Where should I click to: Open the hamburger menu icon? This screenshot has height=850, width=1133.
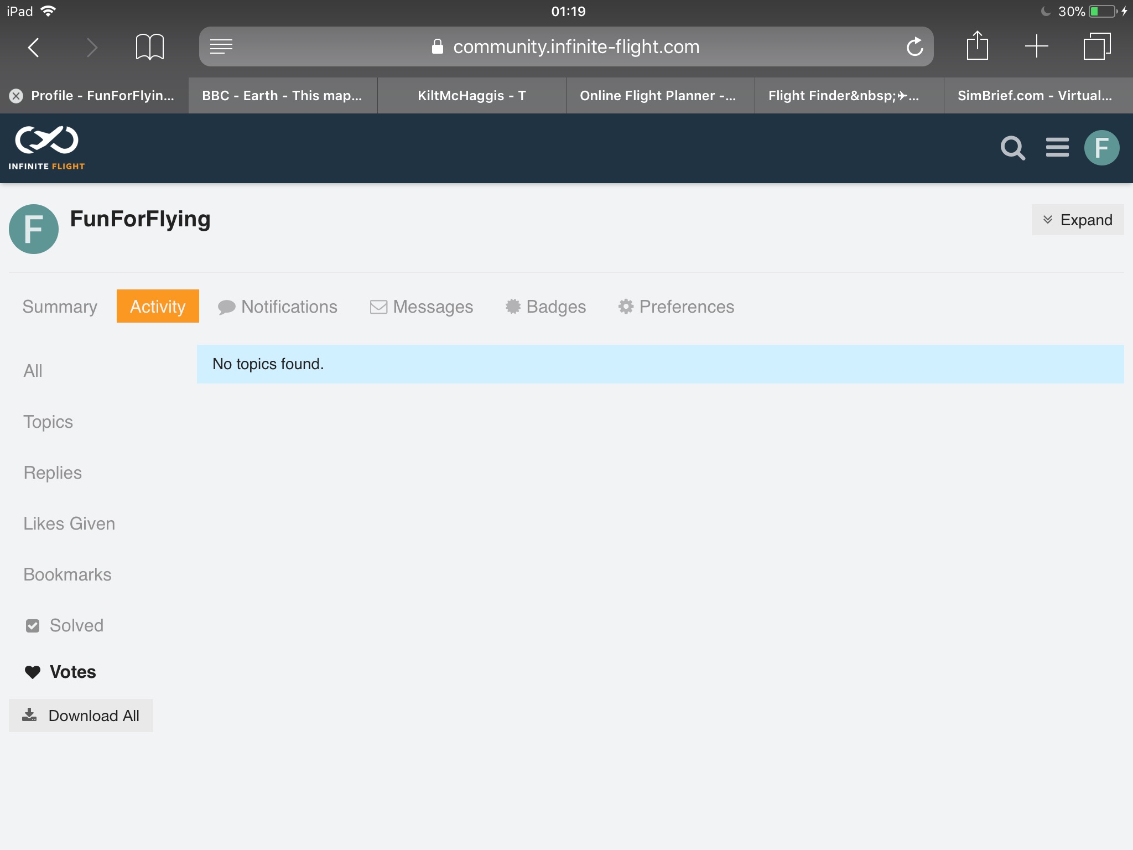click(1057, 148)
